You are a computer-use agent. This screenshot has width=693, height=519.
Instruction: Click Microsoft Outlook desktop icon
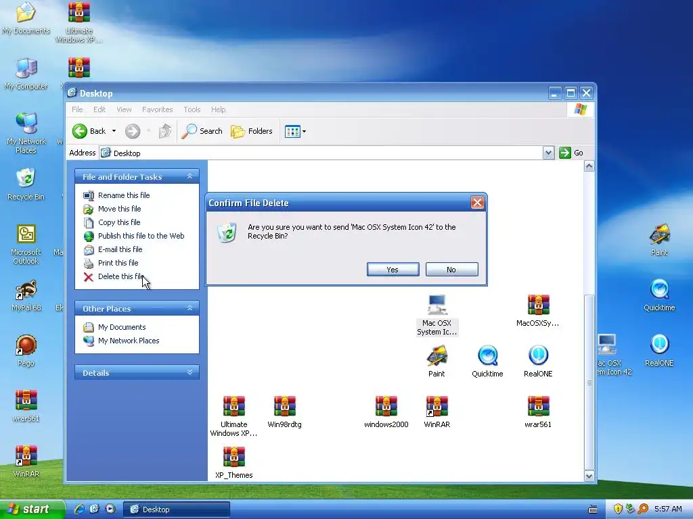click(26, 244)
